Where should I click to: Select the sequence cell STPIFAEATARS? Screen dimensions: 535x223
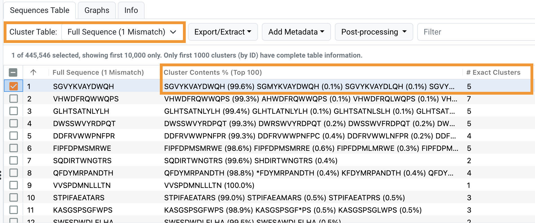(x=79, y=198)
